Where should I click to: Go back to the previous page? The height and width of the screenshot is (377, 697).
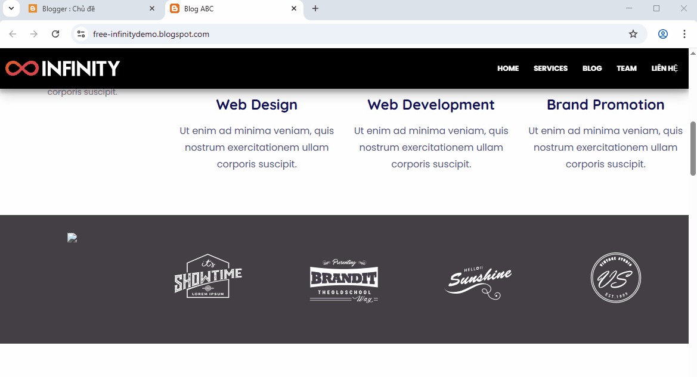click(13, 34)
